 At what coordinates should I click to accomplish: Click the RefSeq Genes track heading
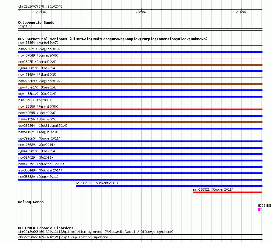pyautogui.click(x=31, y=202)
